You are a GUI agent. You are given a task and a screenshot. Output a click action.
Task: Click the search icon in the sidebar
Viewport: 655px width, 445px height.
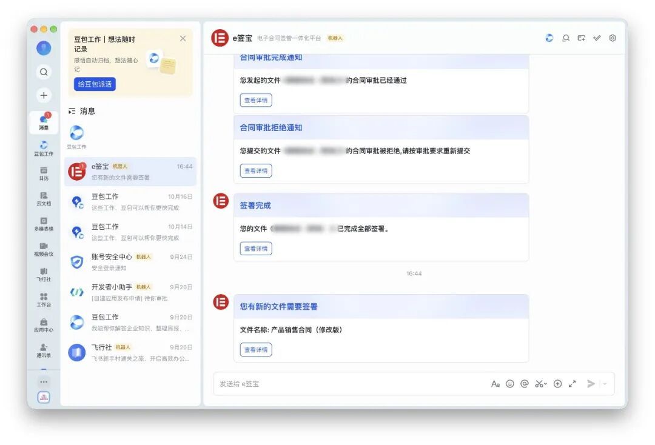[x=44, y=72]
